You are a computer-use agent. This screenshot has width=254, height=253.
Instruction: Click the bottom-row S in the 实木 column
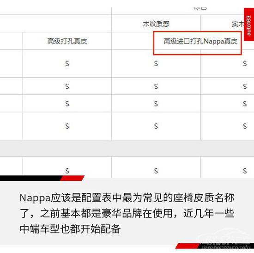245,171
